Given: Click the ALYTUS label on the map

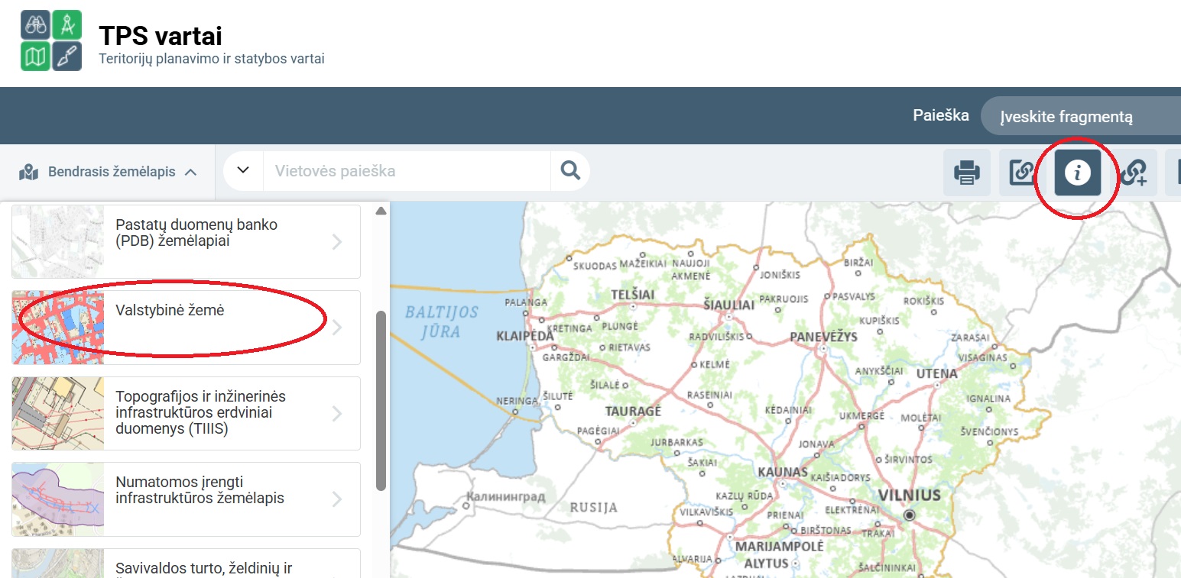Looking at the screenshot, I should coord(766,563).
